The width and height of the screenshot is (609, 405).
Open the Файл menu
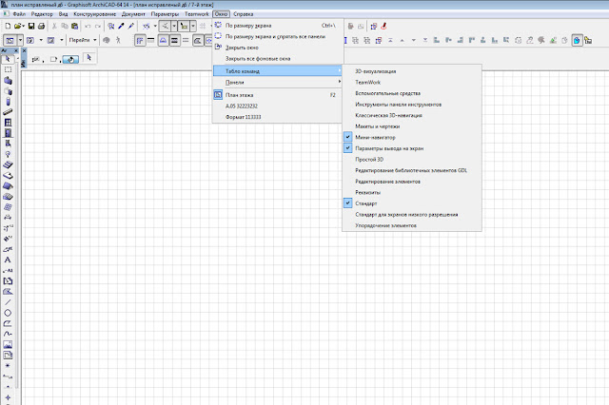coord(19,14)
